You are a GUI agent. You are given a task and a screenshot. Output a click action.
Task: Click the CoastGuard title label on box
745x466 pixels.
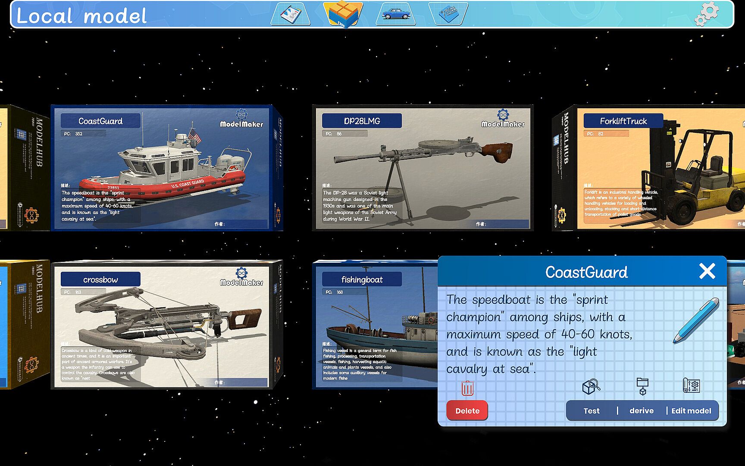click(x=100, y=121)
